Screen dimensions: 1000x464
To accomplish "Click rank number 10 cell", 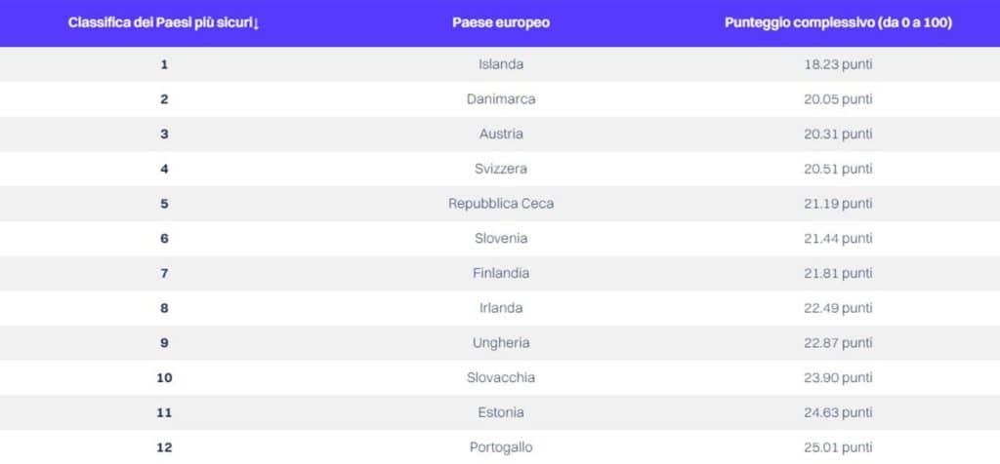I will [x=164, y=377].
